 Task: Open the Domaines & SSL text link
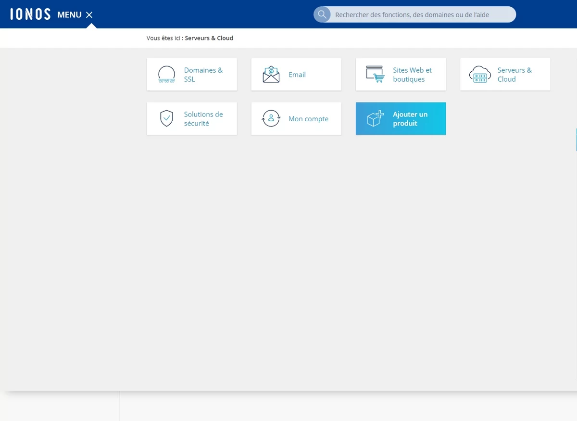[x=203, y=75]
